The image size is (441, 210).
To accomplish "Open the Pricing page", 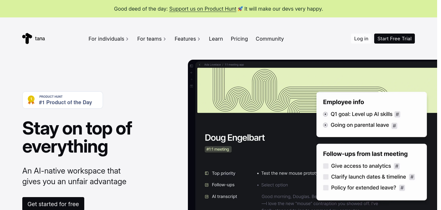I will click(239, 39).
